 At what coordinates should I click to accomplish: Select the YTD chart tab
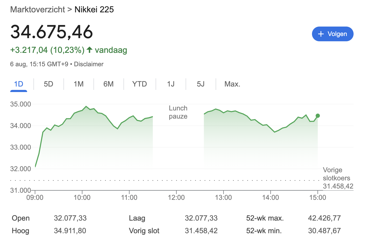[140, 84]
